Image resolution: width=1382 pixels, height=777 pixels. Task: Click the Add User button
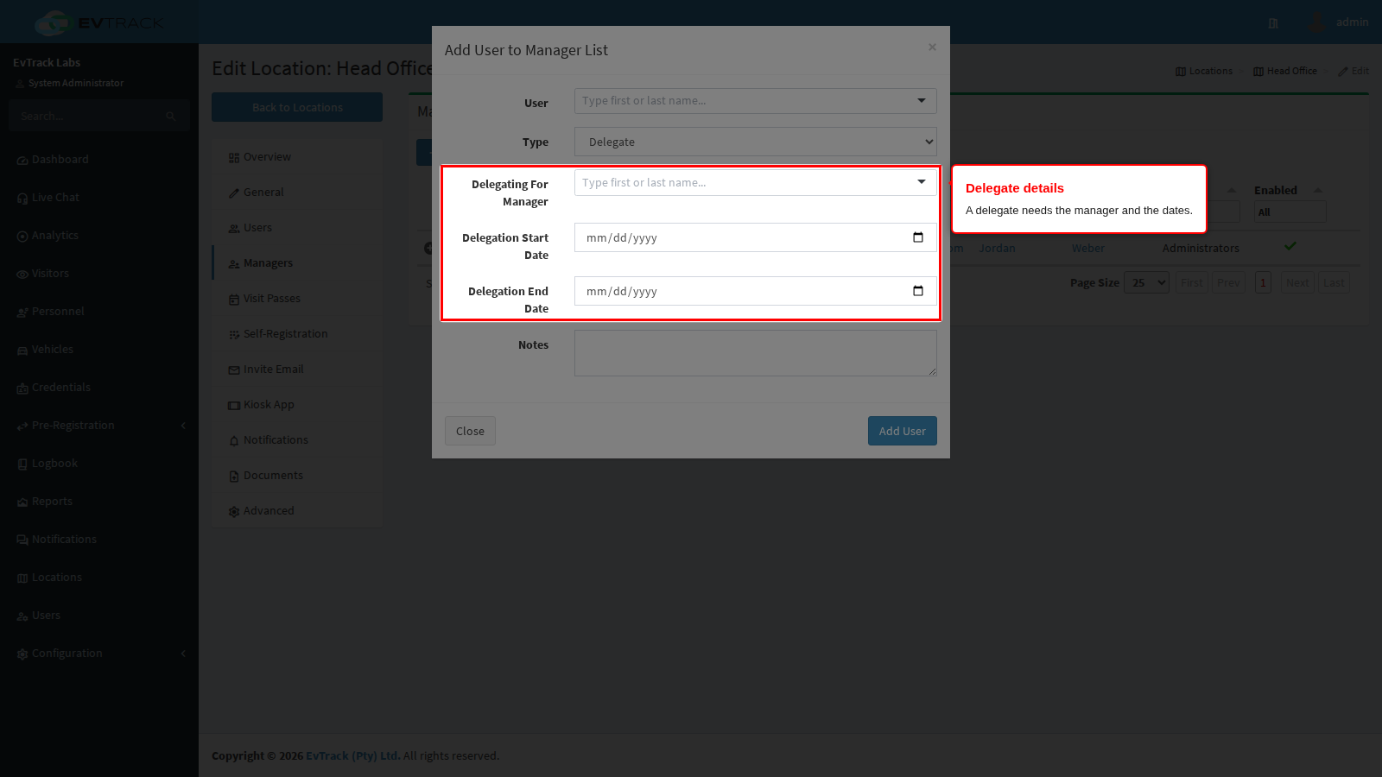coord(902,431)
